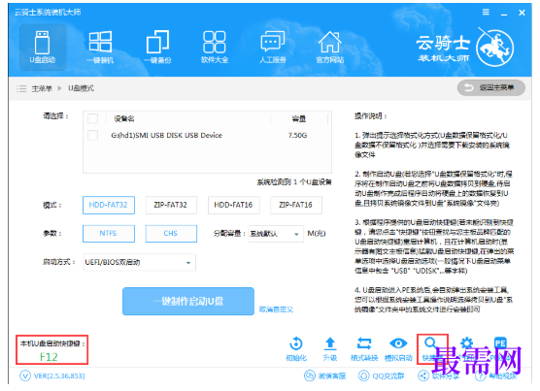The image size is (540, 391).
Task: Click the F12 boot hotkey text
Action: pos(49,357)
